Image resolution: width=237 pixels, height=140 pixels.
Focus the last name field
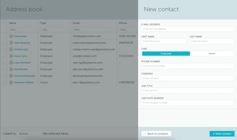(212, 41)
